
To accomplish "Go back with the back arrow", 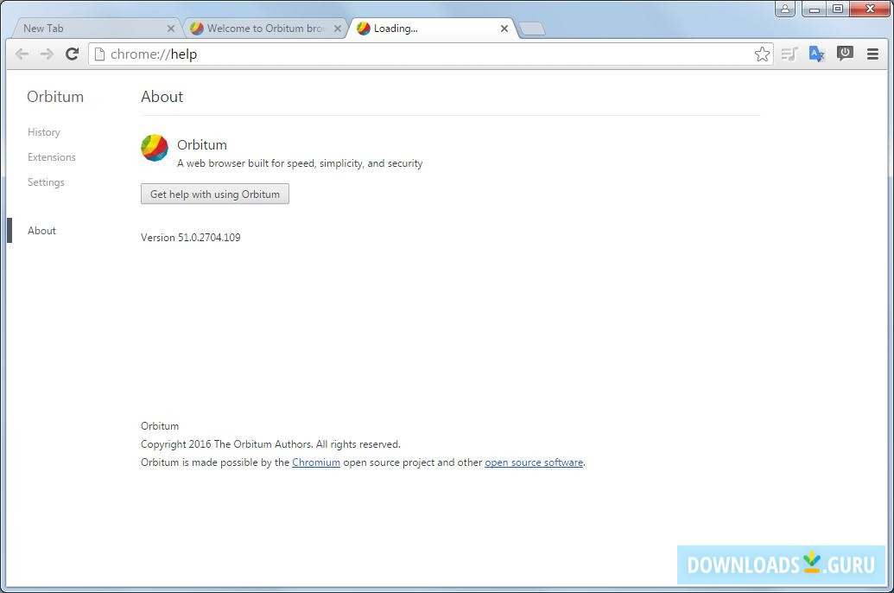I will coord(22,54).
